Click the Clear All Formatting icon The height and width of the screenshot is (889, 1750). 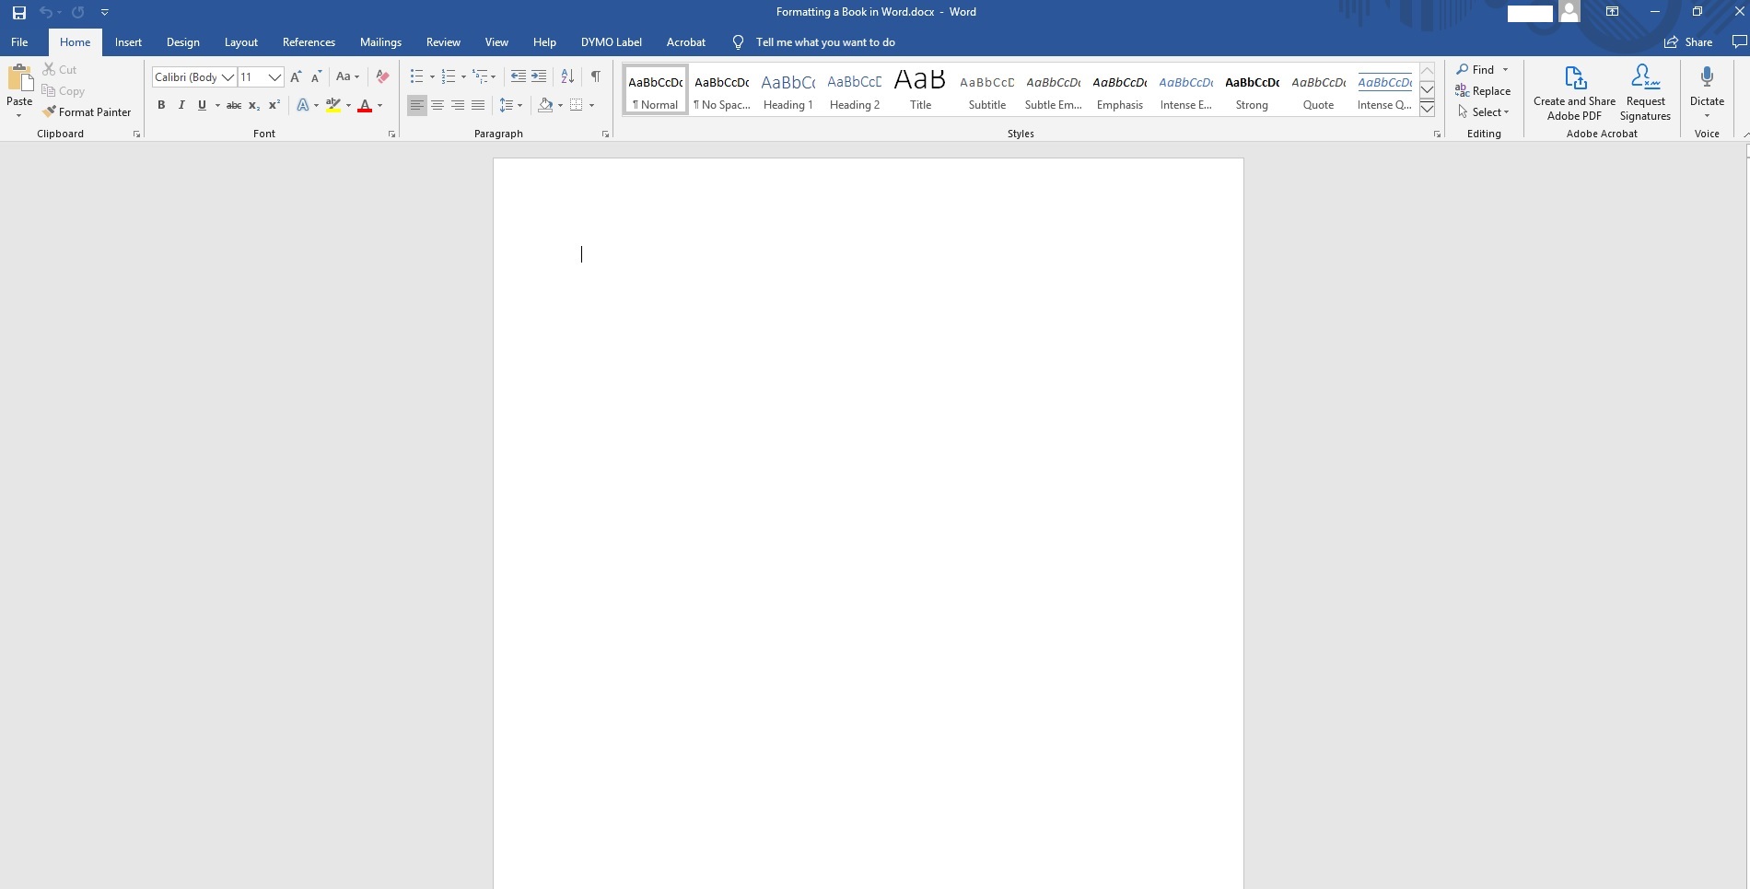coord(381,76)
